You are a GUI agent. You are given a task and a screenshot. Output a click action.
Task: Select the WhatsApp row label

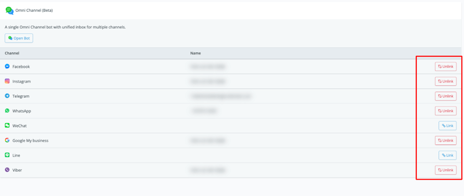click(21, 111)
